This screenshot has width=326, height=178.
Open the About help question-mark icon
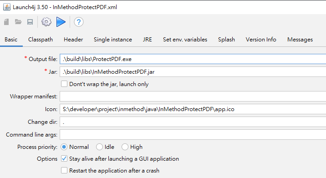[79, 22]
